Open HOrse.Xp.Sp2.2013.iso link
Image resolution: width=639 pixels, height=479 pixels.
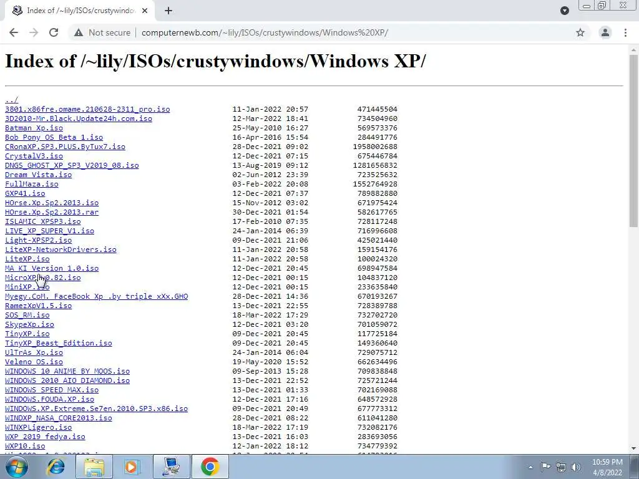coord(52,203)
